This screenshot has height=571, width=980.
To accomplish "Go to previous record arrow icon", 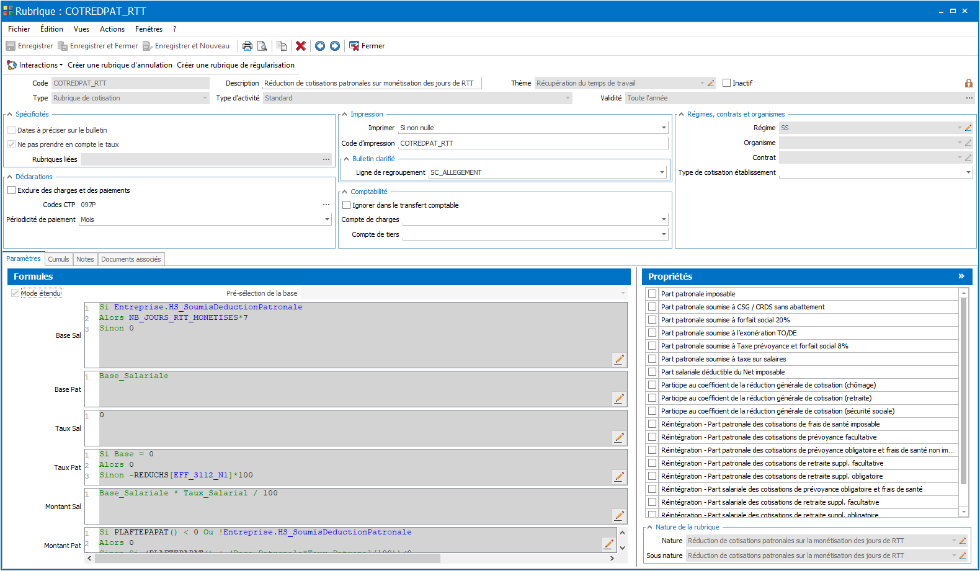I will click(x=320, y=46).
